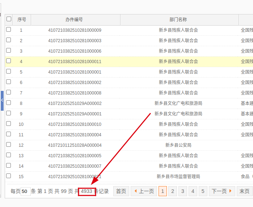Click the 序号 column header

(x=22, y=19)
